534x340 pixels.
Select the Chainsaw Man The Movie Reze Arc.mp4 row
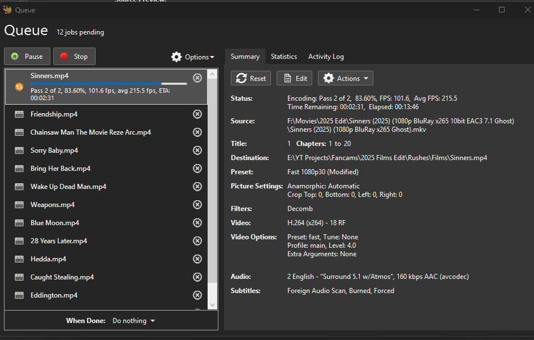click(x=106, y=132)
